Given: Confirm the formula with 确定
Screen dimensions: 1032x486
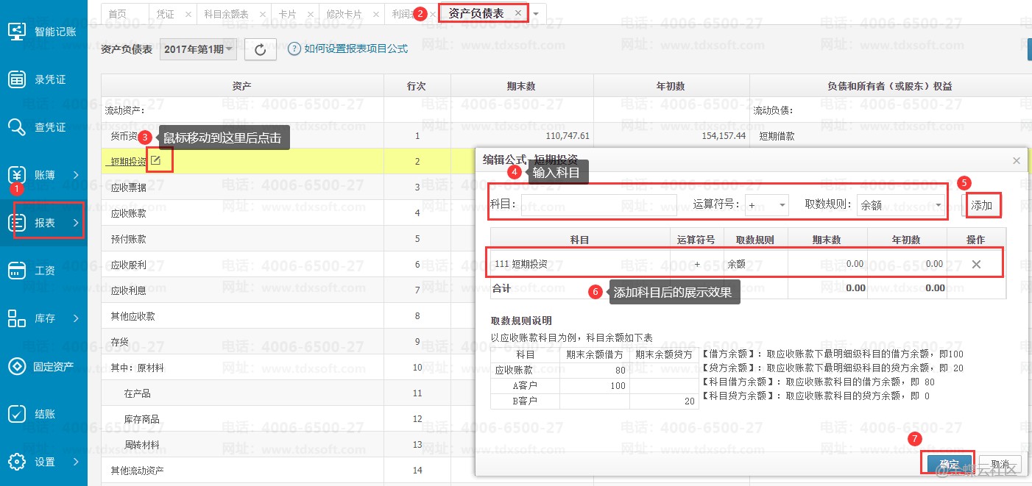Looking at the screenshot, I should [949, 464].
